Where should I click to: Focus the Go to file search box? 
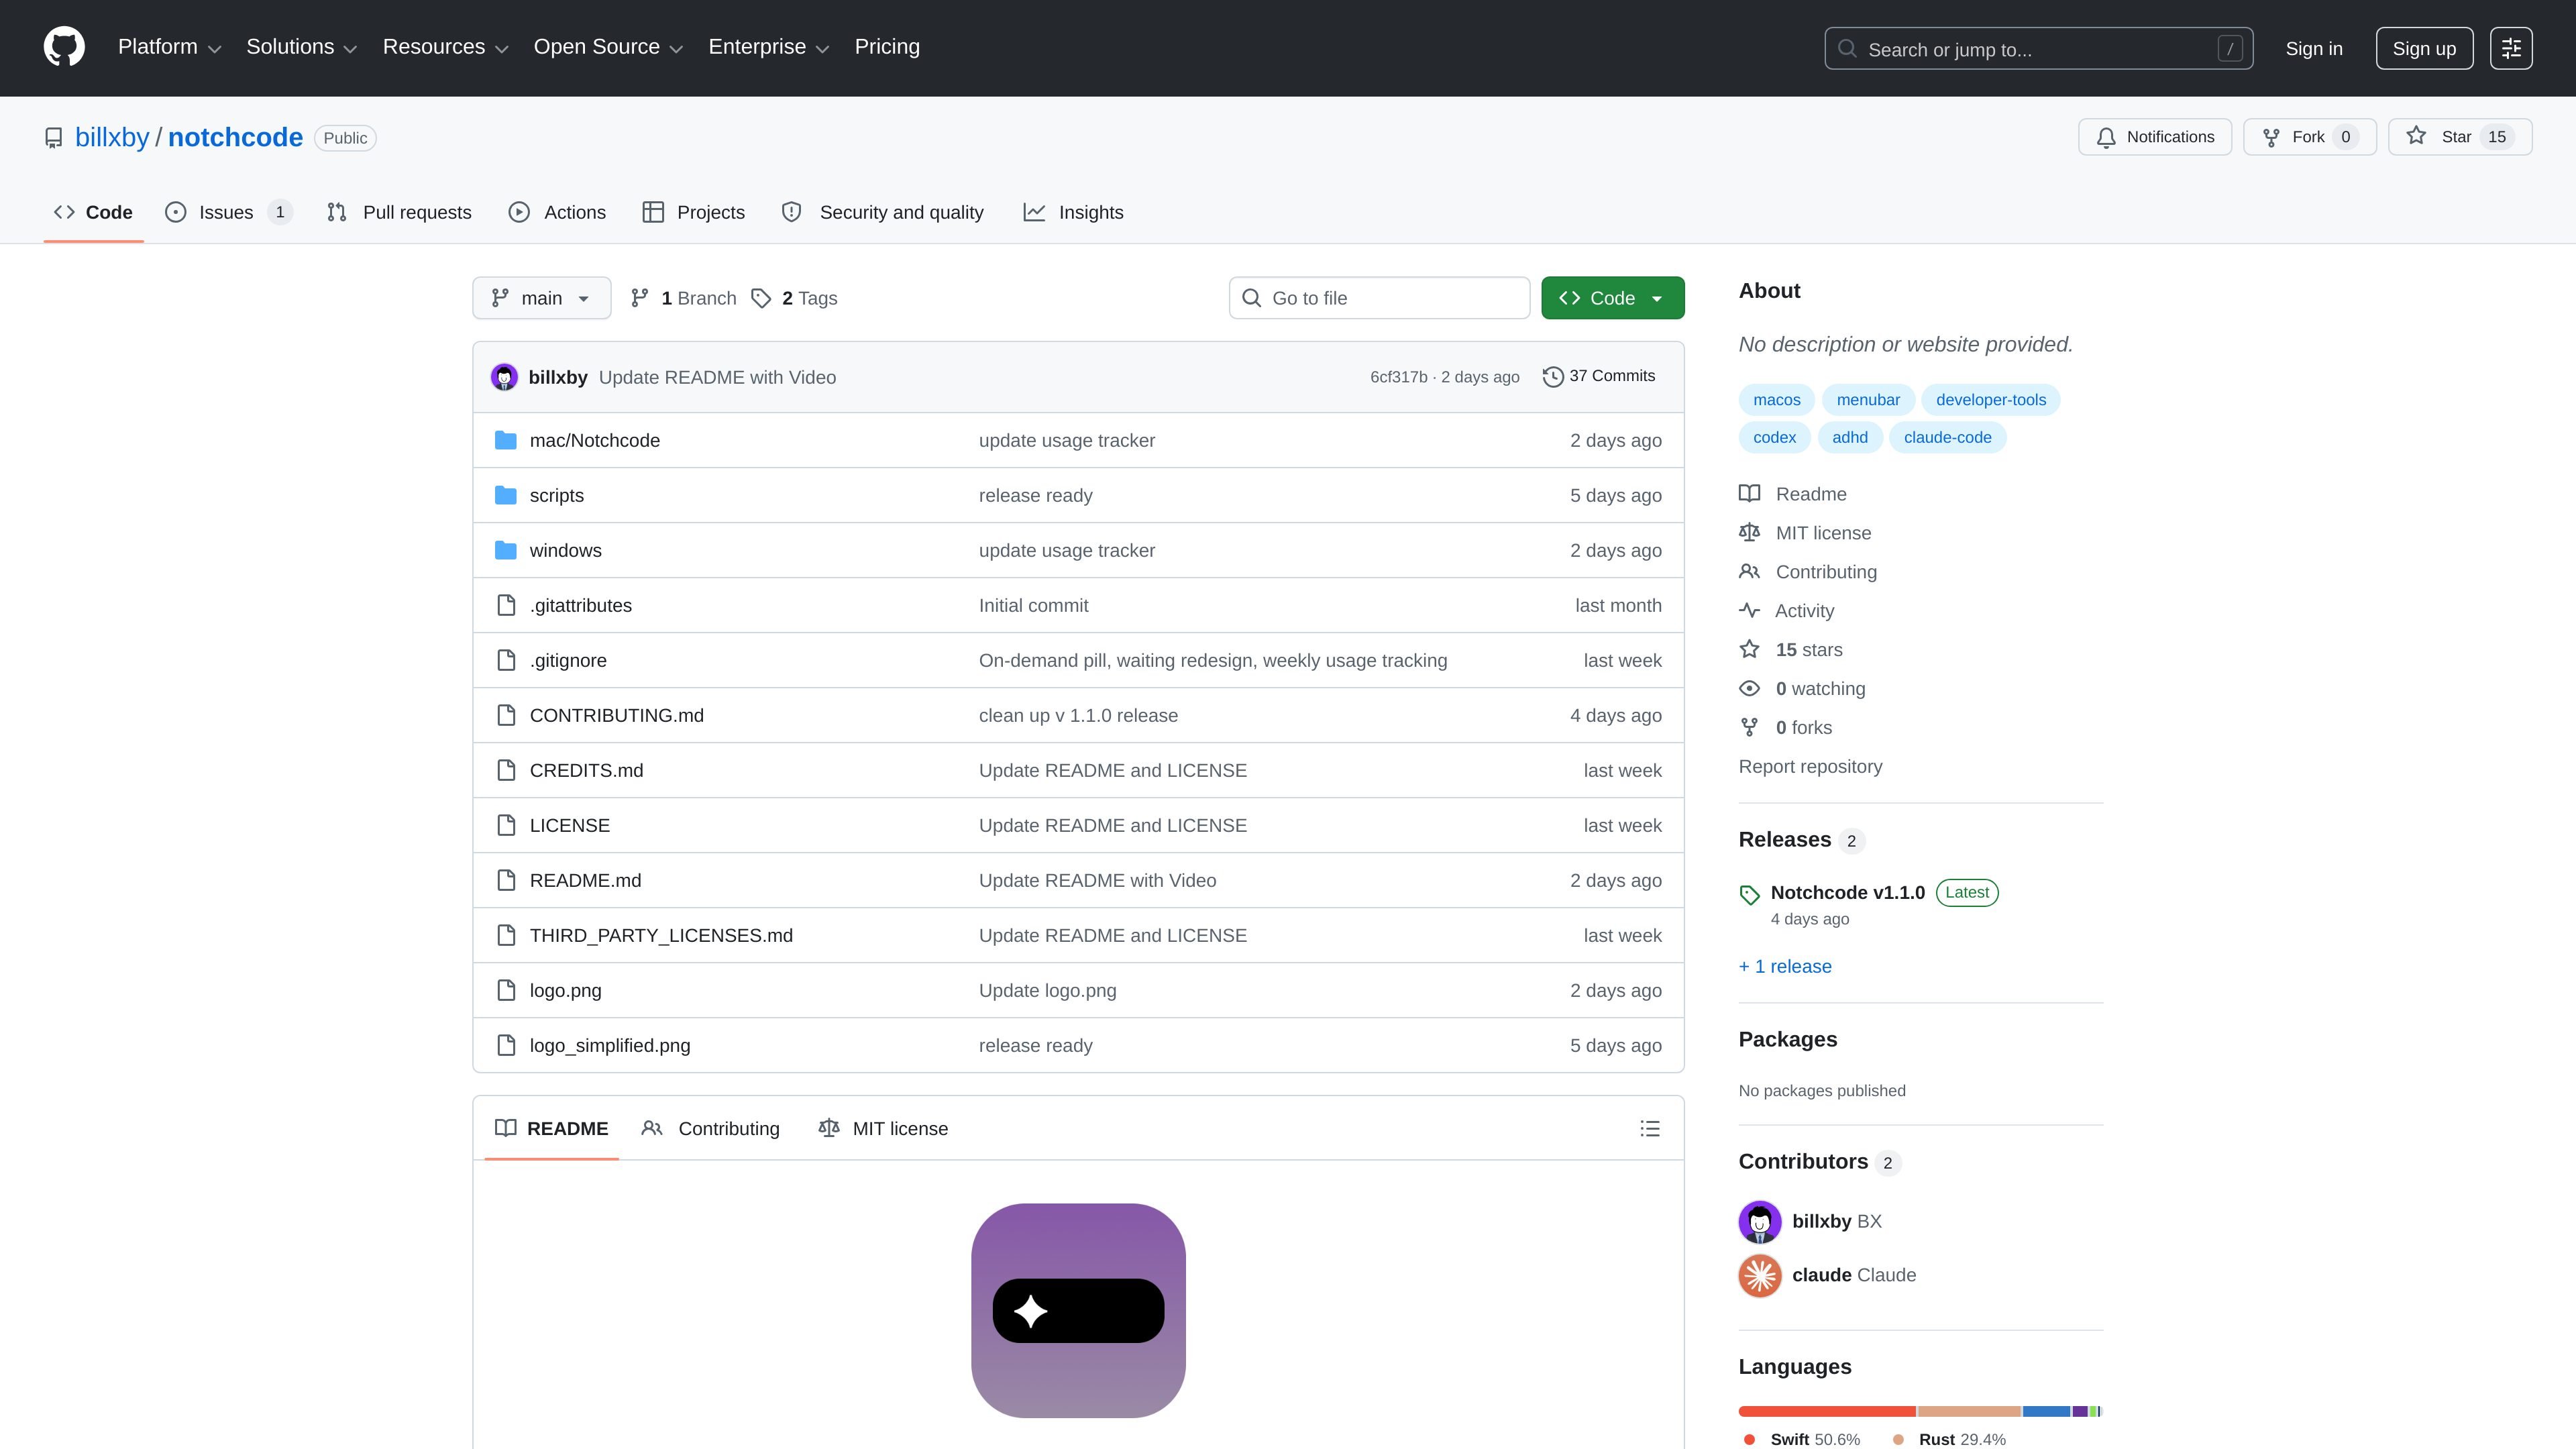coord(1379,298)
